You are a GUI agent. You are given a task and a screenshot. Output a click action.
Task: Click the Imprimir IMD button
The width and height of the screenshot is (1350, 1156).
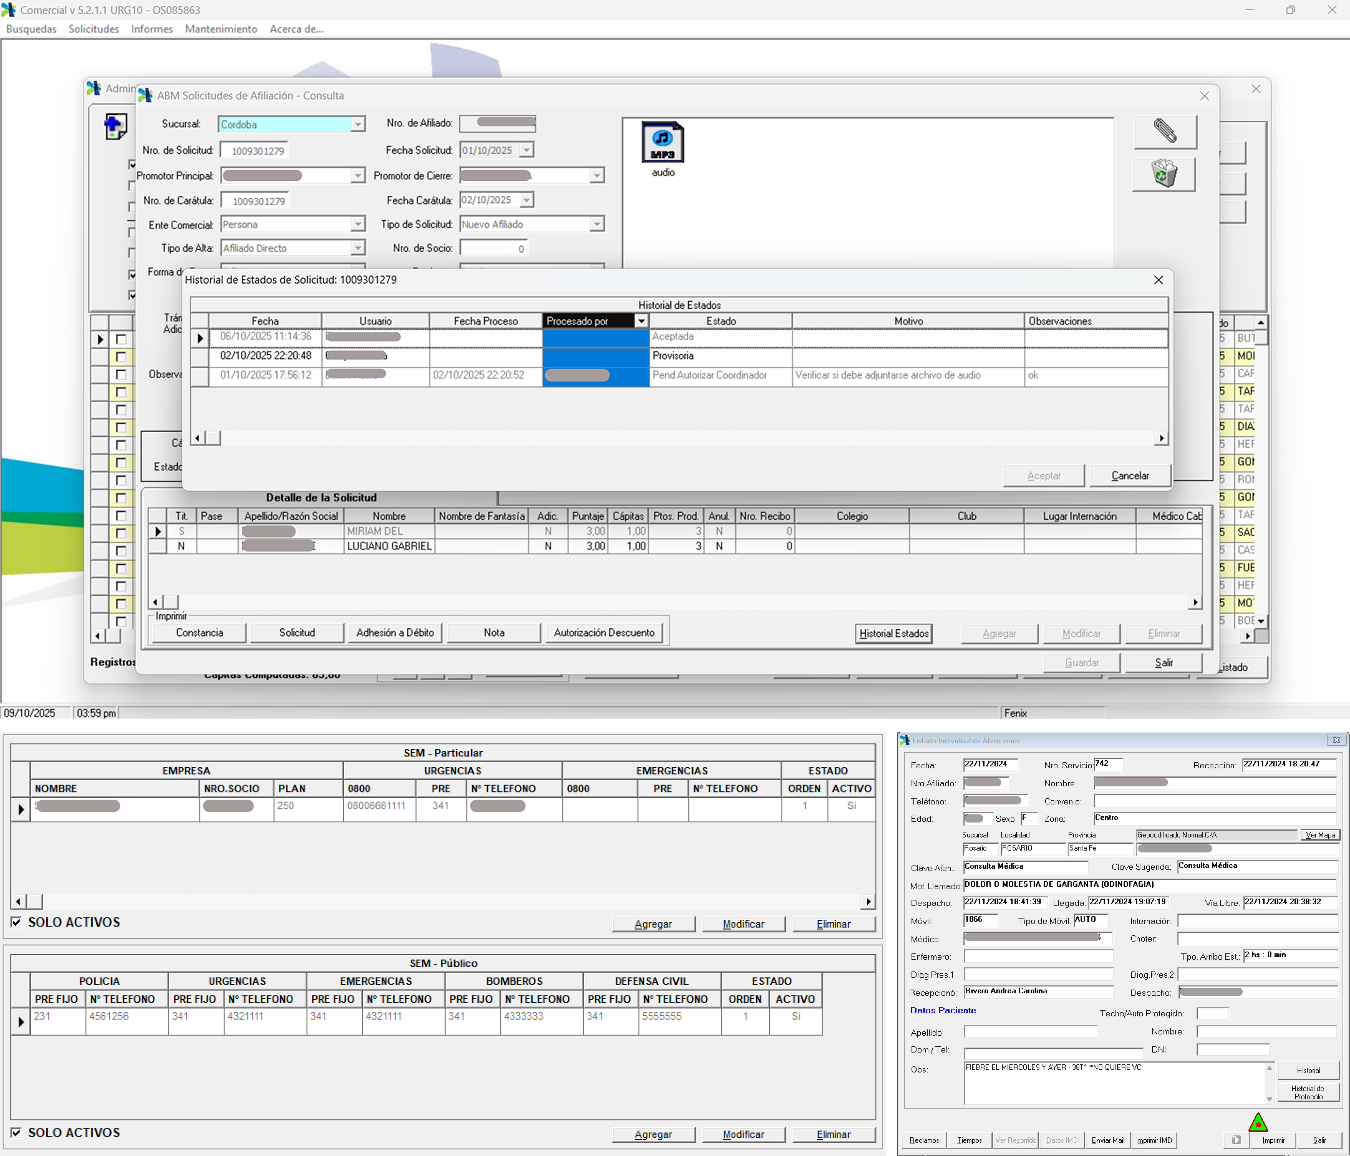[x=1153, y=1140]
